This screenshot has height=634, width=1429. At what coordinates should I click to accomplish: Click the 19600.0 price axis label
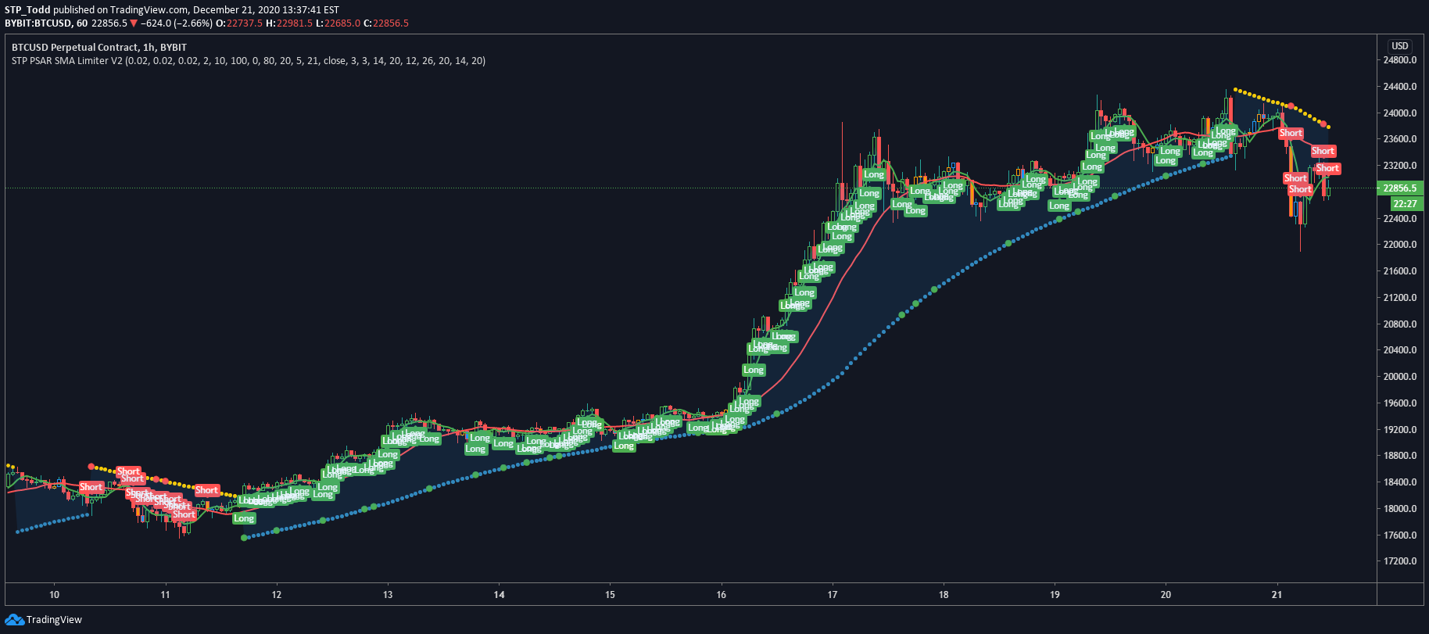[1400, 403]
